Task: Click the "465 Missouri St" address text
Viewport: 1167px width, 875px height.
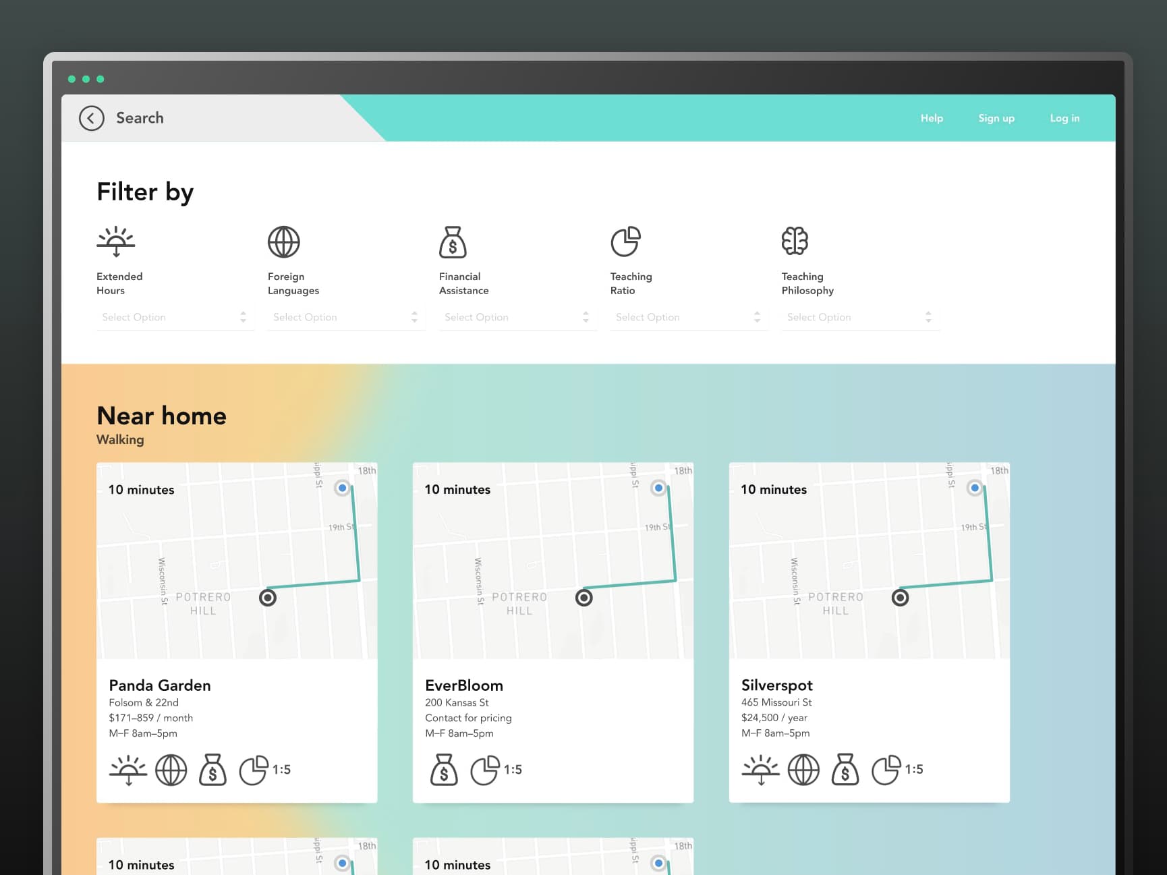Action: tap(776, 703)
